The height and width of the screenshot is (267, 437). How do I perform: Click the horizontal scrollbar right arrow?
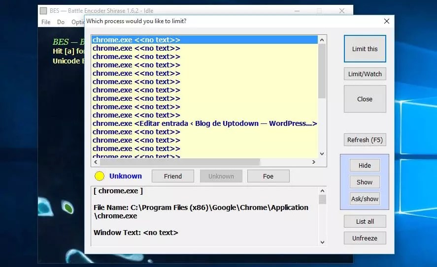tap(313, 162)
